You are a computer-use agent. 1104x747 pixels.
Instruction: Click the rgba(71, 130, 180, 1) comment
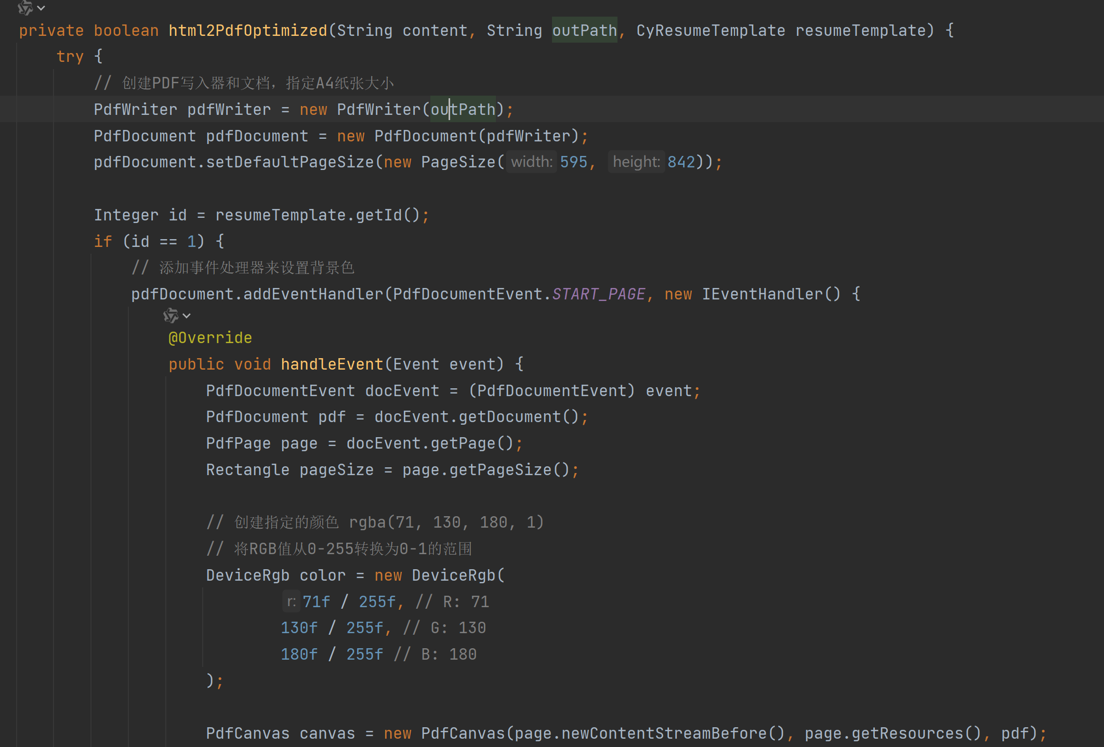click(446, 522)
